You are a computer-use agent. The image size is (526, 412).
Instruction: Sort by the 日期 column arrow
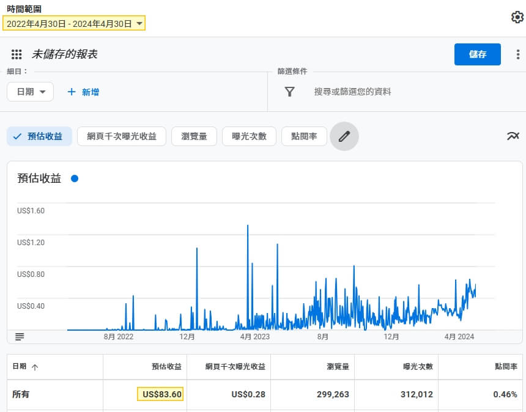click(35, 367)
